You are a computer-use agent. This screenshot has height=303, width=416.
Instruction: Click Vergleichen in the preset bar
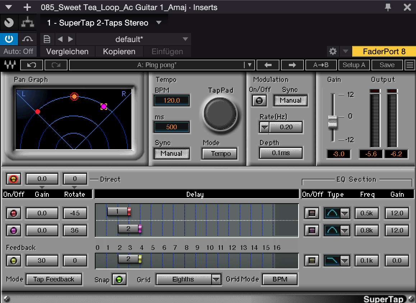coord(67,51)
